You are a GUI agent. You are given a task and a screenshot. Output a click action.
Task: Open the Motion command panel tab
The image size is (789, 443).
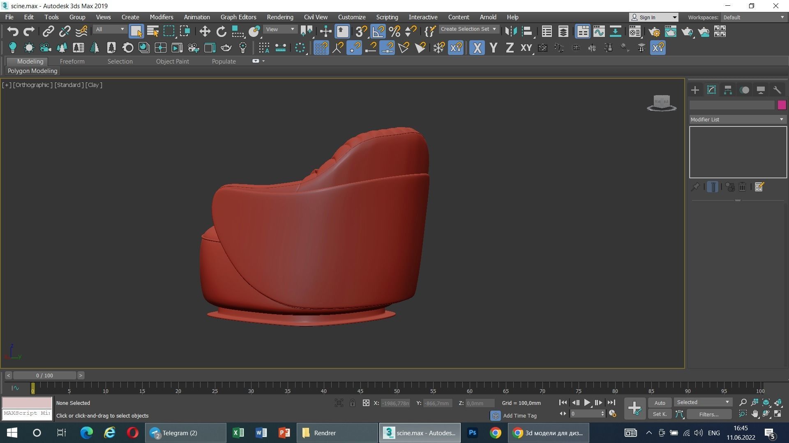pos(744,90)
